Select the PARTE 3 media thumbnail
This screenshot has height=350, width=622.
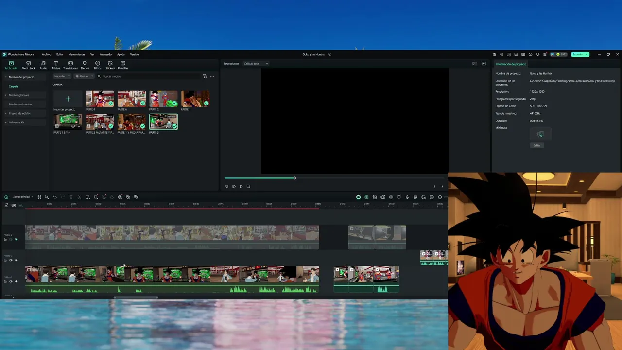coord(163,122)
